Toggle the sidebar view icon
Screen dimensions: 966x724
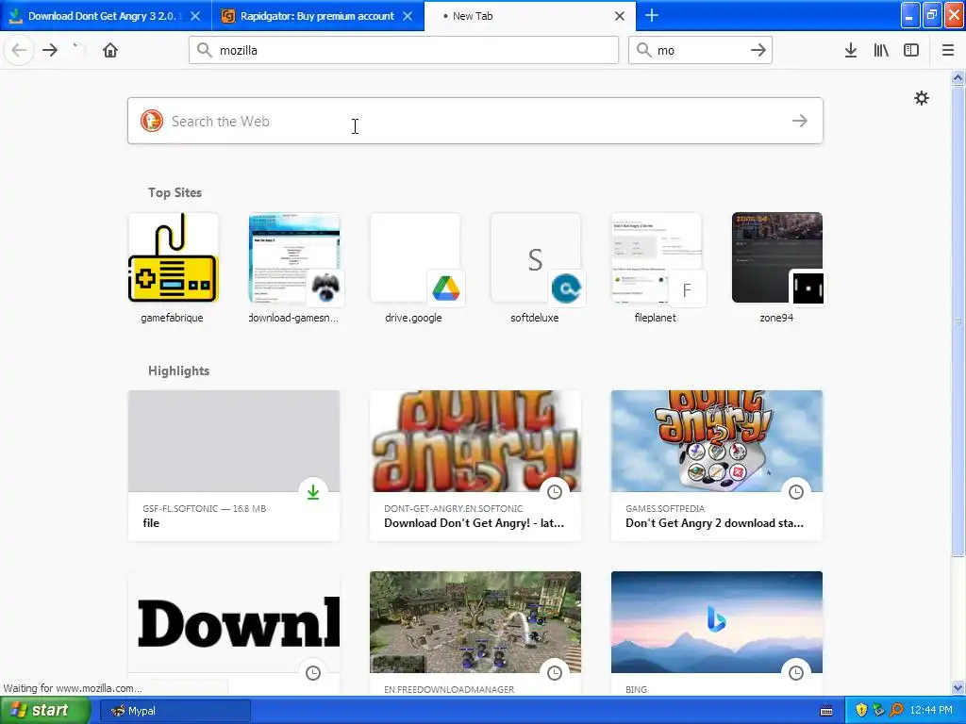(x=911, y=50)
